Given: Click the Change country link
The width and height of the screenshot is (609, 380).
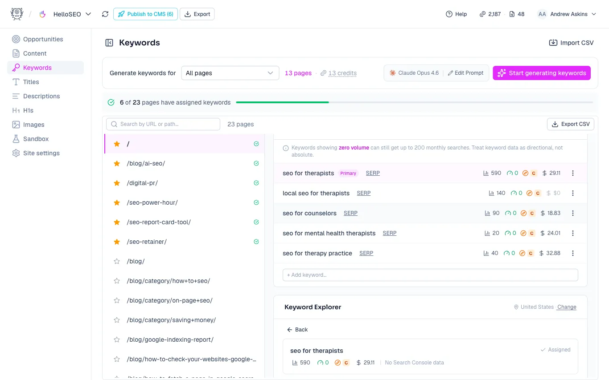Looking at the screenshot, I should tap(567, 307).
